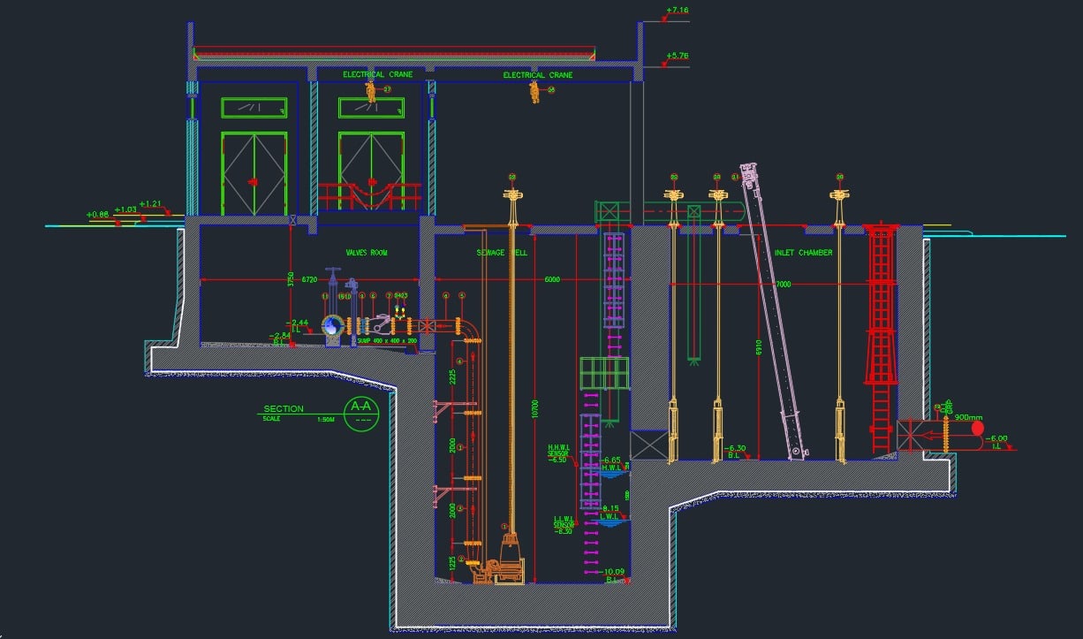Select the 'L.L.W.L SENSOR' label
Screen dimensions: 1083x639
point(564,525)
